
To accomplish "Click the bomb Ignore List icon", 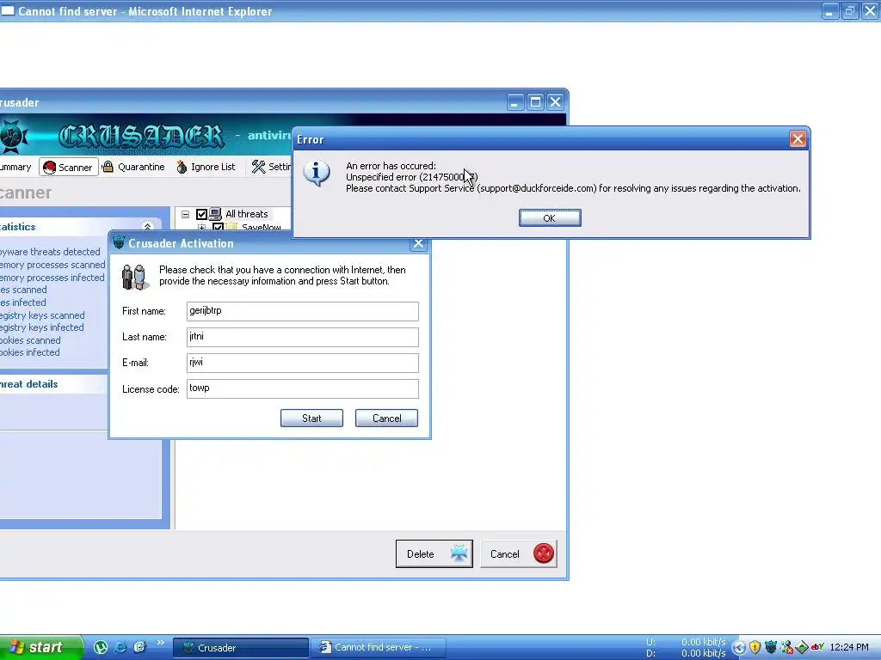I will coord(182,167).
